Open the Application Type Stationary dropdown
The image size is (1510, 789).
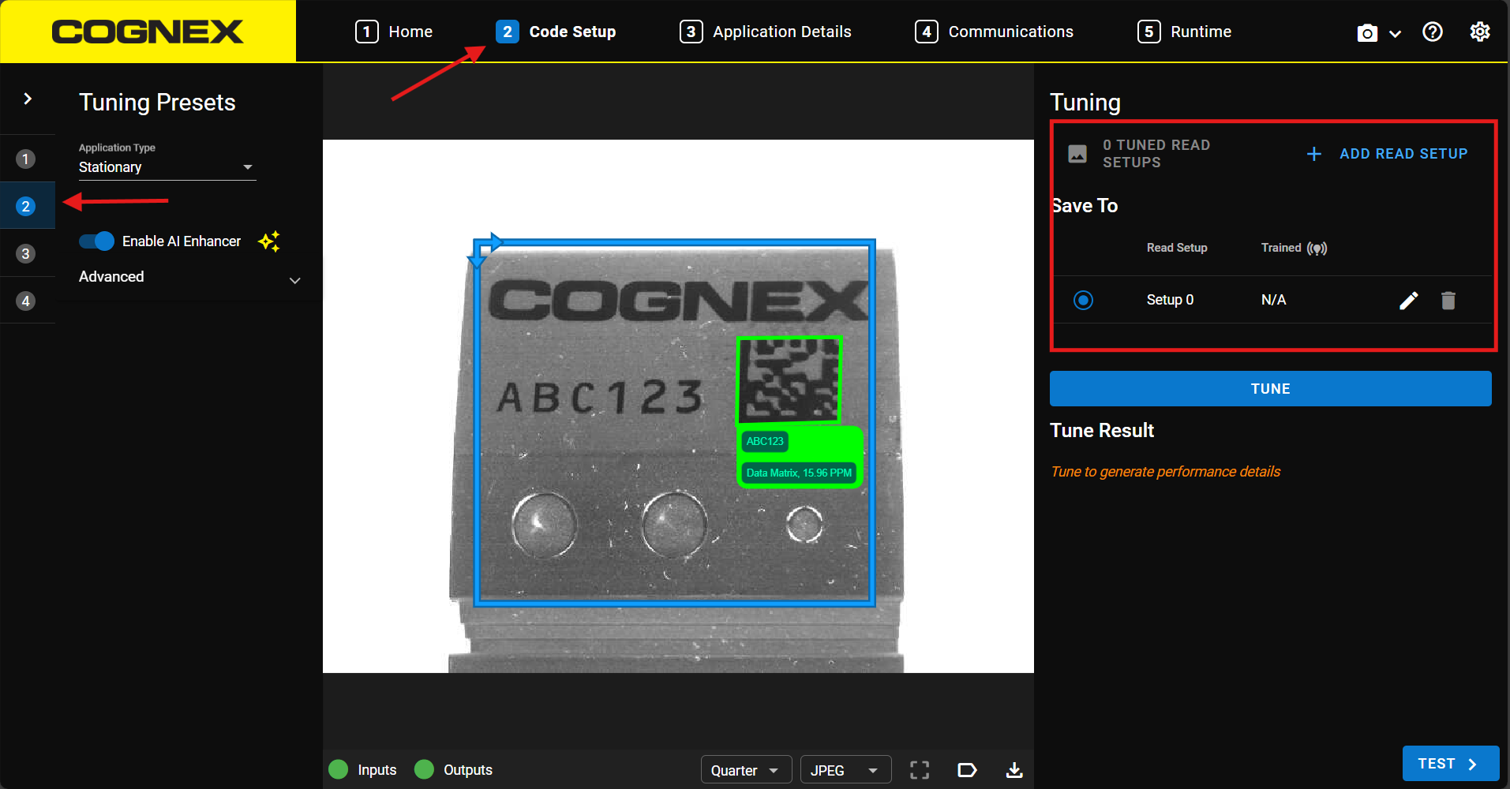click(x=167, y=167)
